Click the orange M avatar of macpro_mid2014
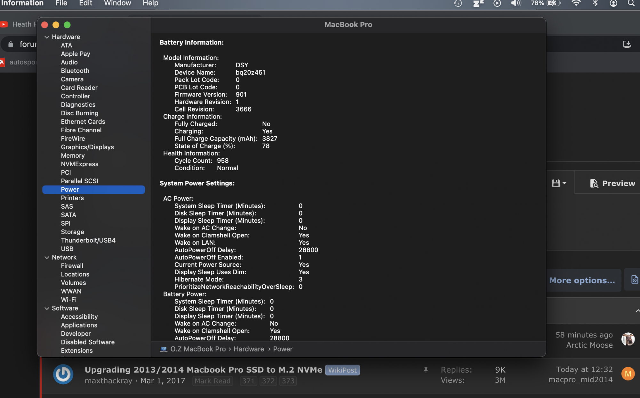640x398 pixels. click(628, 374)
